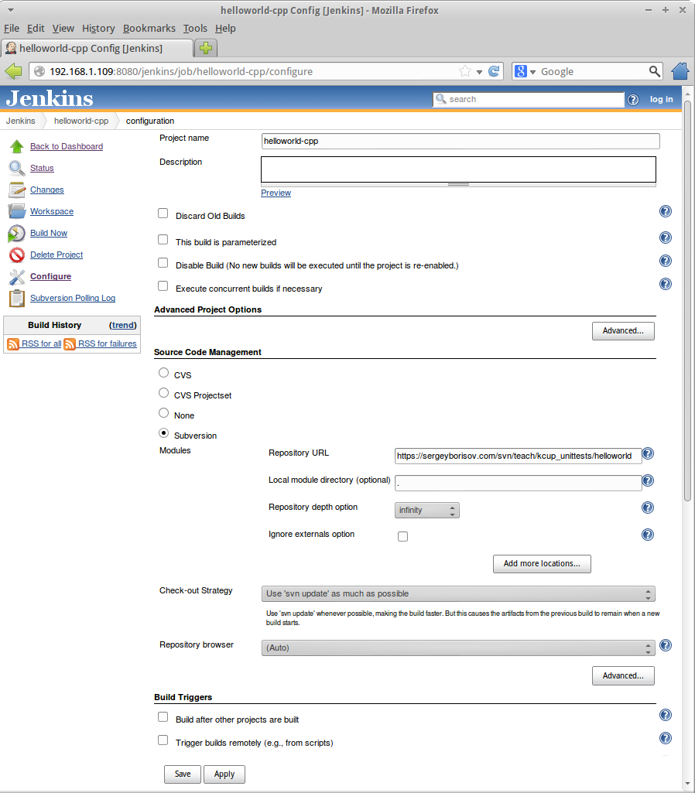Click the Workspace folder icon

pos(17,211)
